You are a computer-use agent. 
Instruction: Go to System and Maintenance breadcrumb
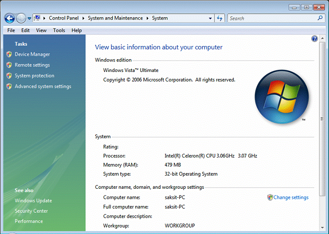(115, 18)
